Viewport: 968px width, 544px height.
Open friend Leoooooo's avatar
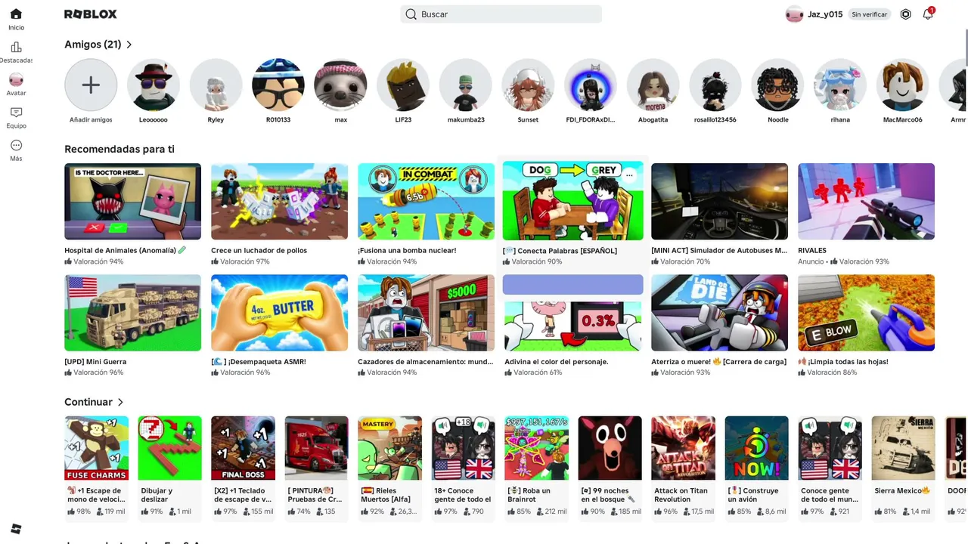pos(154,85)
